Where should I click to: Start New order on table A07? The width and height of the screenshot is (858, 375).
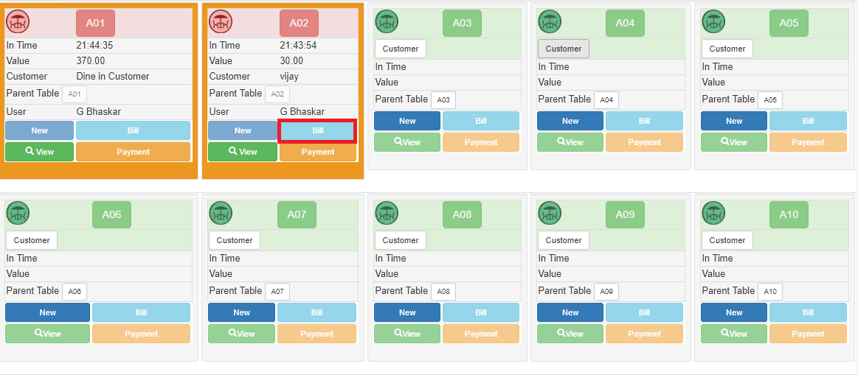pos(241,312)
